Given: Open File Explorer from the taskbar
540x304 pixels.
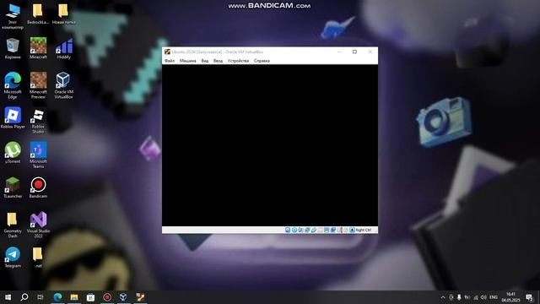Looking at the screenshot, I should pyautogui.click(x=74, y=297).
